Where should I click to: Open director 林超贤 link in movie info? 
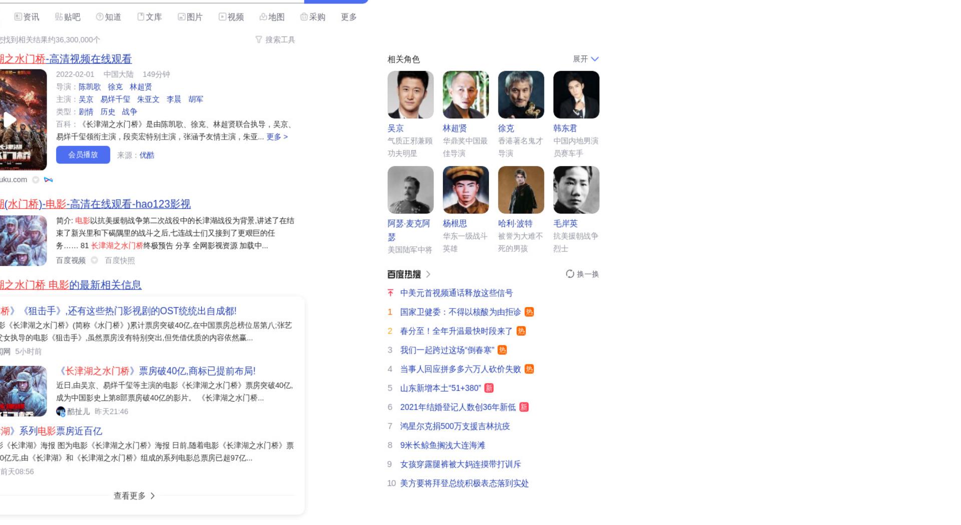point(141,87)
